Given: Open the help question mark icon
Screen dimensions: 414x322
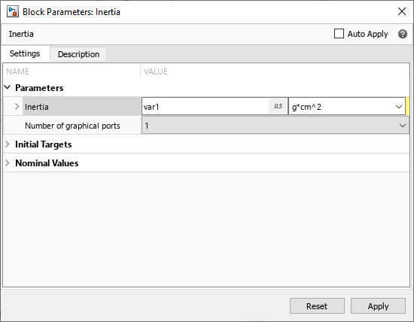Looking at the screenshot, I should pyautogui.click(x=403, y=34).
